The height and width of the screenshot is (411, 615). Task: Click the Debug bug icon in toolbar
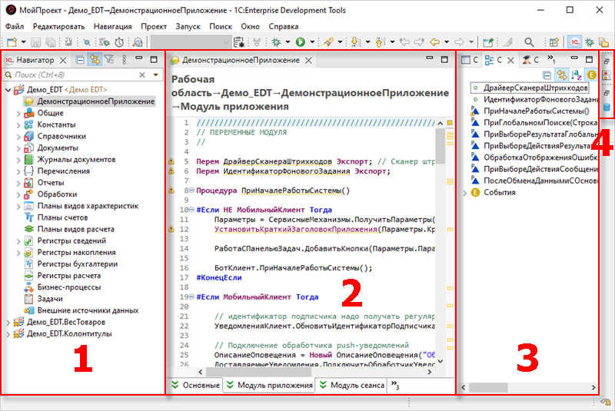point(278,42)
